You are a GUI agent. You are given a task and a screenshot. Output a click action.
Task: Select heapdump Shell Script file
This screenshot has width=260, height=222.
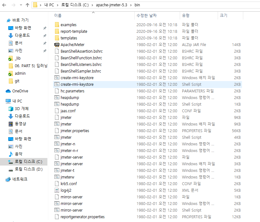pos(148,104)
